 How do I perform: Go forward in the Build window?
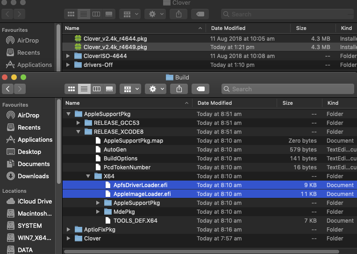pos(20,89)
